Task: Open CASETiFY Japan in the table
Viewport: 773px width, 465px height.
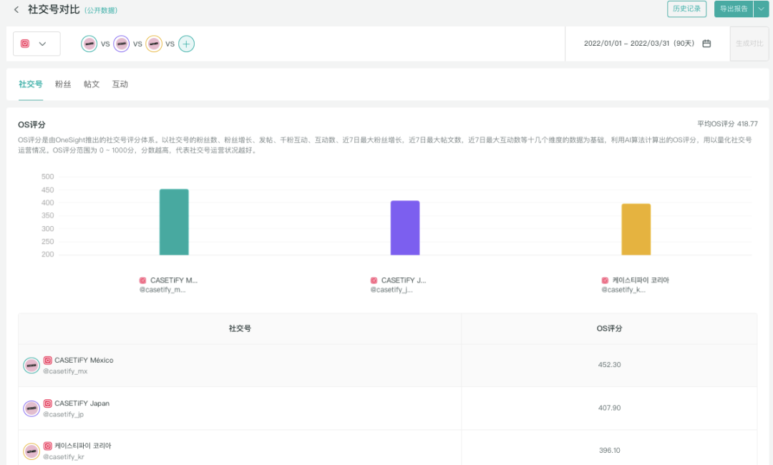Action: click(x=82, y=403)
